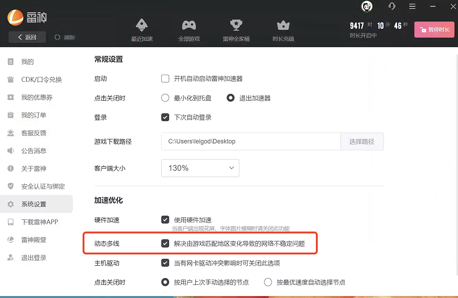Screen dimensions: 458x298
Task: Click the settings page vertical scrollbar
Action: coord(456,166)
